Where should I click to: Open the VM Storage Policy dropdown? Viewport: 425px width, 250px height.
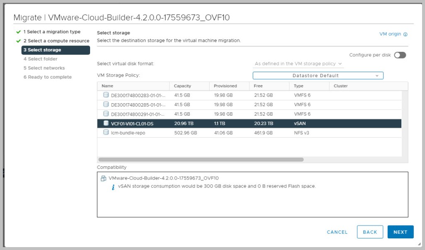[318, 75]
